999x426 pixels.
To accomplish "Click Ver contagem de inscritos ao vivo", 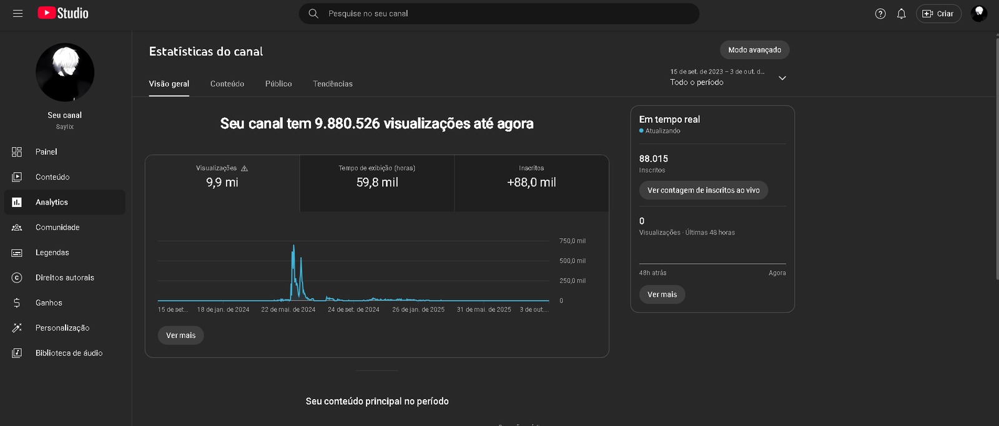I will [x=703, y=190].
